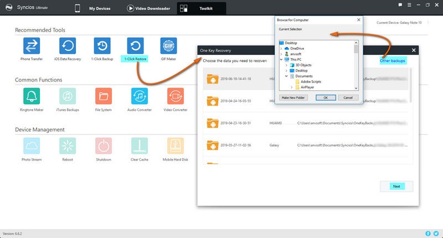
Task: Open the GIF Maker tool
Action: (168, 46)
